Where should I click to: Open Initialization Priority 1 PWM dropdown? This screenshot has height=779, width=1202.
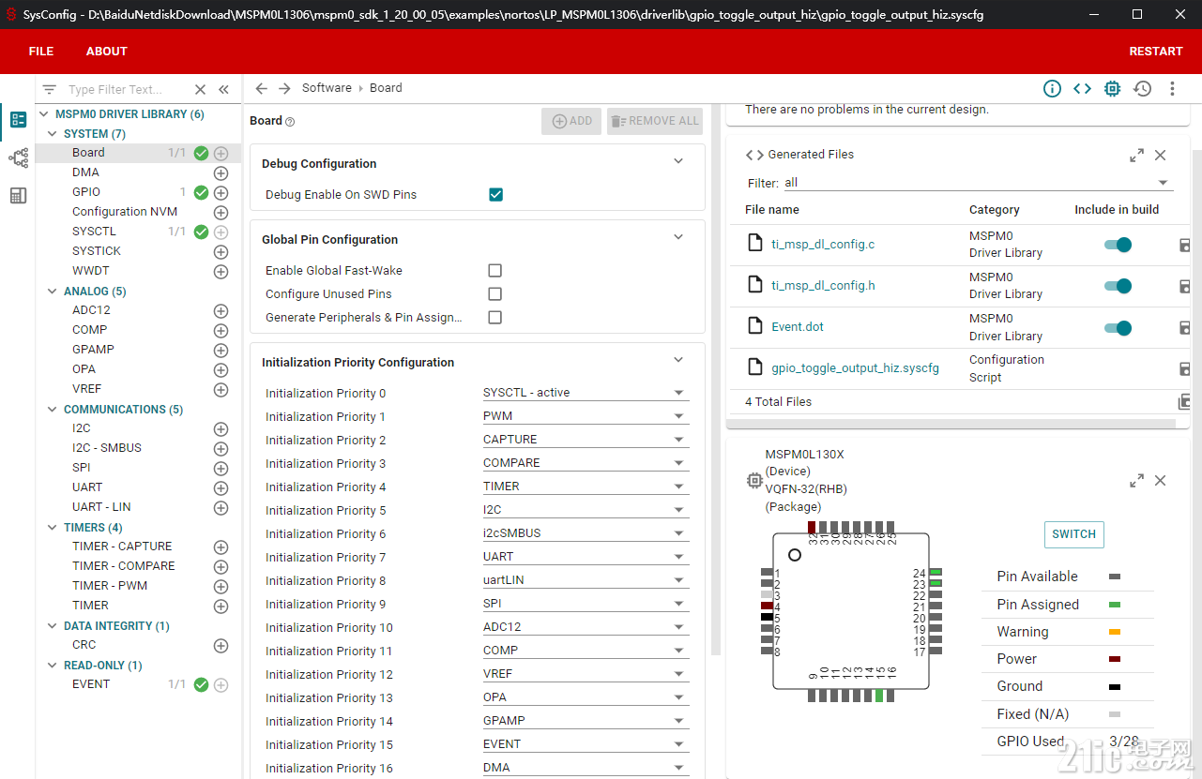tap(586, 416)
